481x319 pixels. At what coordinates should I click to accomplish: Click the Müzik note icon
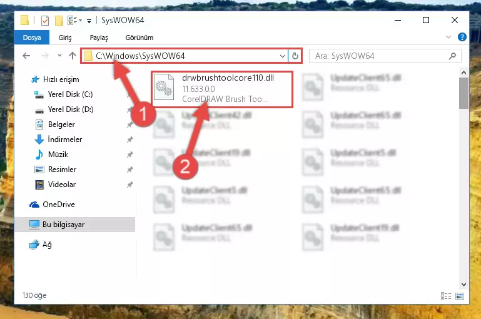(x=39, y=154)
